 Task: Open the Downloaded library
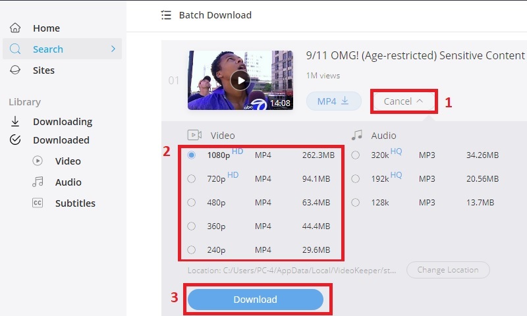click(61, 140)
